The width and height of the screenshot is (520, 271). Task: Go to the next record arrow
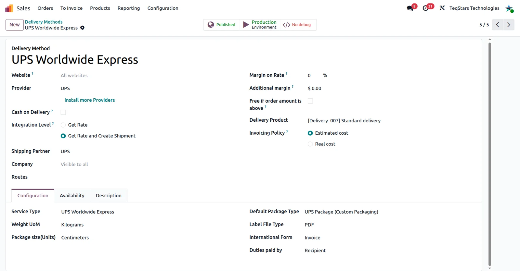(x=509, y=25)
